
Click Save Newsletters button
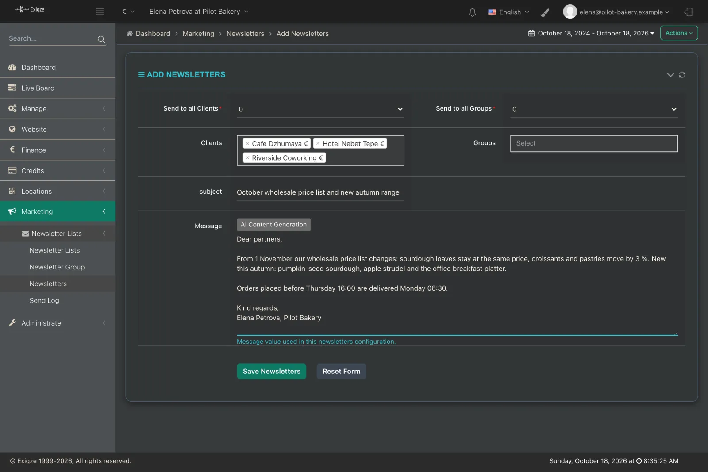click(x=271, y=371)
